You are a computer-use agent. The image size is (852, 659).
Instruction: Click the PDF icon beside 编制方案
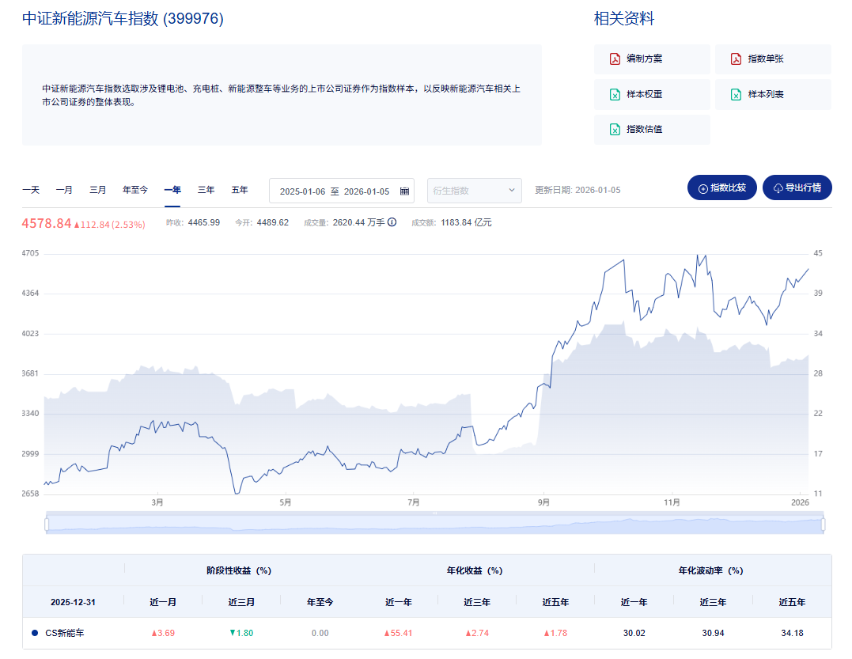click(x=614, y=59)
